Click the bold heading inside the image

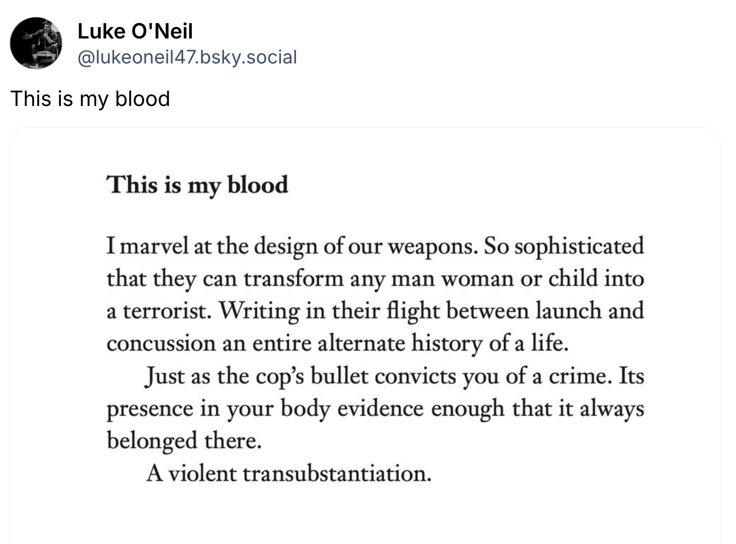[197, 185]
